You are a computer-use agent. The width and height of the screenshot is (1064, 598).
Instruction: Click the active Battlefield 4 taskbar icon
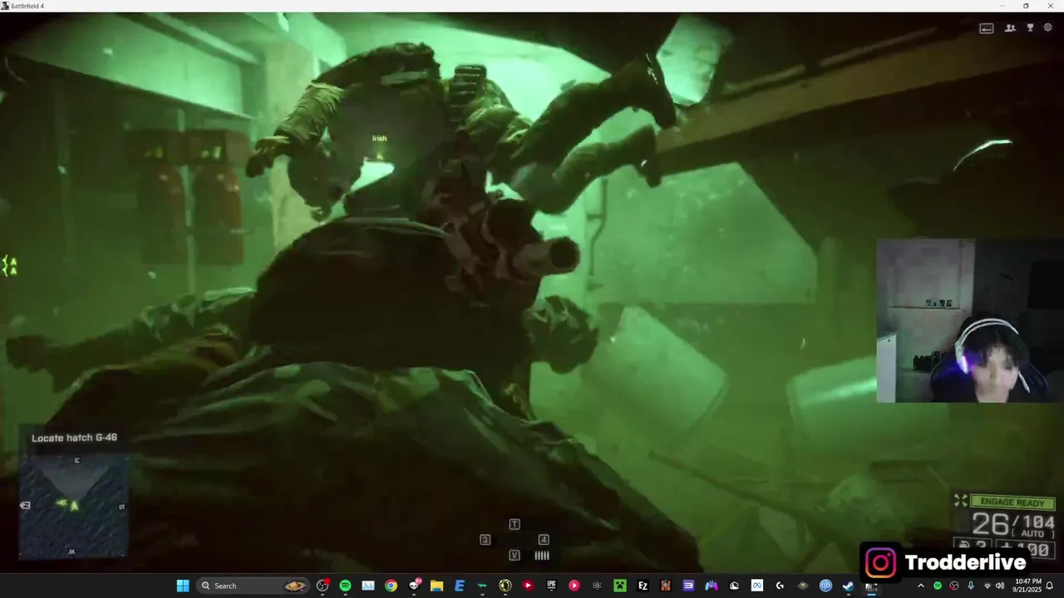pos(871,586)
